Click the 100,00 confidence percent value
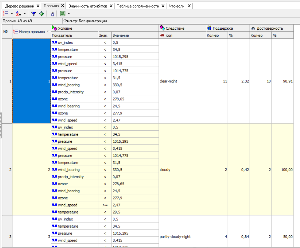Image resolution: width=300 pixels, height=248 pixels. [x=287, y=170]
